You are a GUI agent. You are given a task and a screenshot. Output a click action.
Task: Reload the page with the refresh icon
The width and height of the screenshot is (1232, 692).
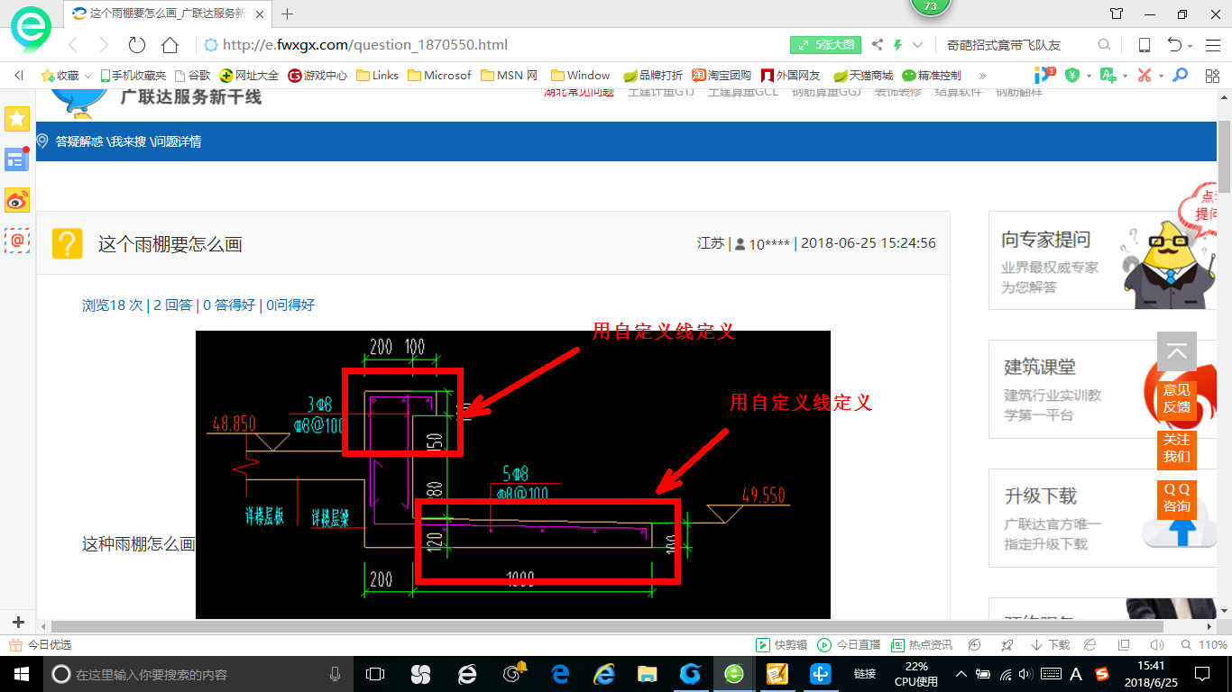pyautogui.click(x=137, y=45)
